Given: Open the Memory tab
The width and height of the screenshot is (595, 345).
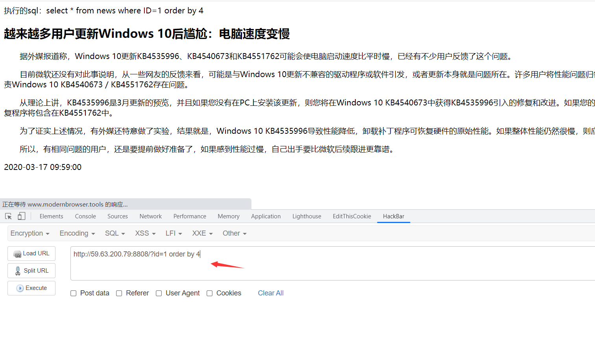Looking at the screenshot, I should coord(229,216).
